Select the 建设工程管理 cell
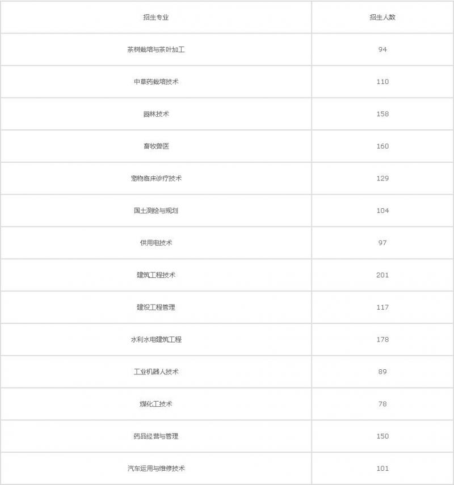This screenshot has width=454, height=485. click(156, 307)
